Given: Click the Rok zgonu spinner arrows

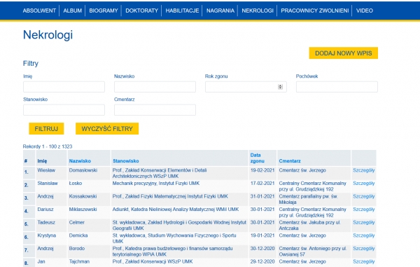Looking at the screenshot, I should point(280,87).
